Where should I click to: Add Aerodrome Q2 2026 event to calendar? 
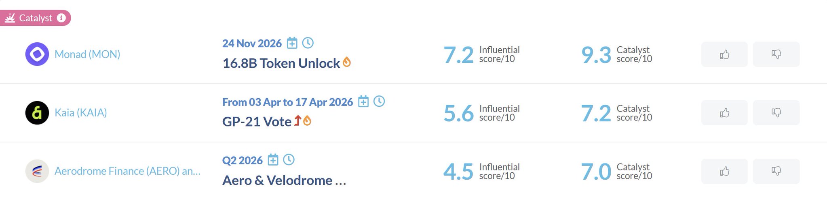point(273,160)
